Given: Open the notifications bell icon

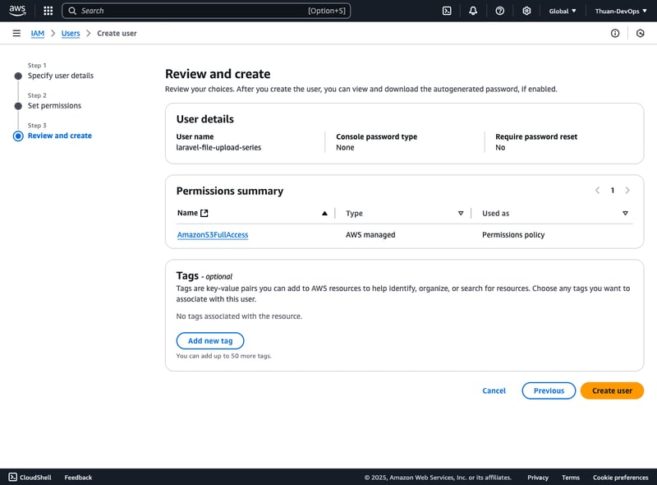Looking at the screenshot, I should tap(473, 11).
